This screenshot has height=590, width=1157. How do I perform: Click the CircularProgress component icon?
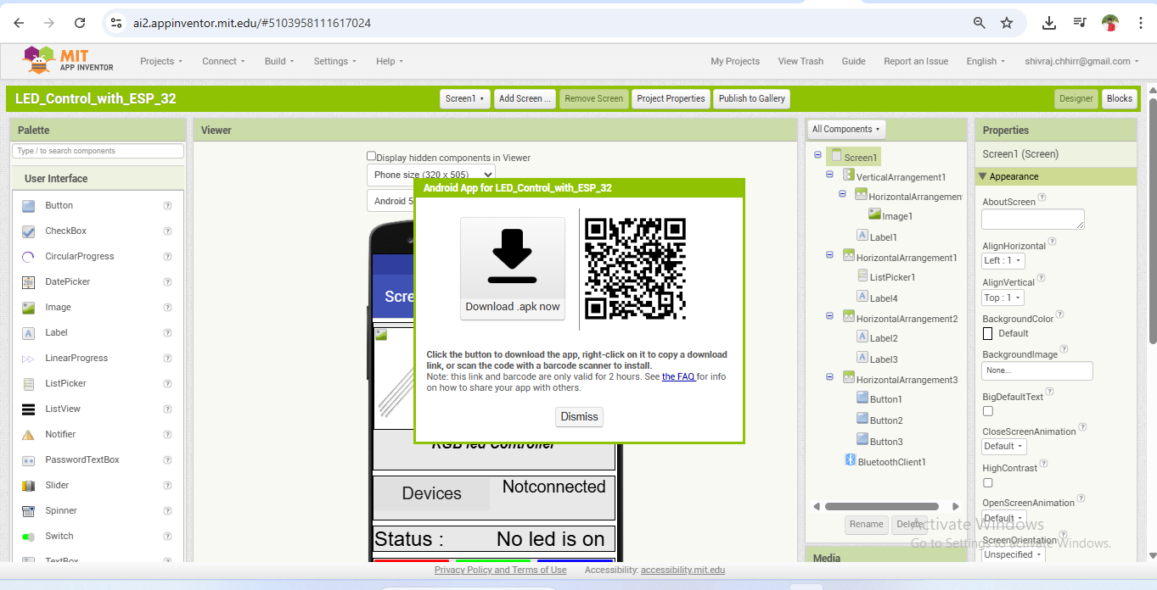[x=29, y=257]
